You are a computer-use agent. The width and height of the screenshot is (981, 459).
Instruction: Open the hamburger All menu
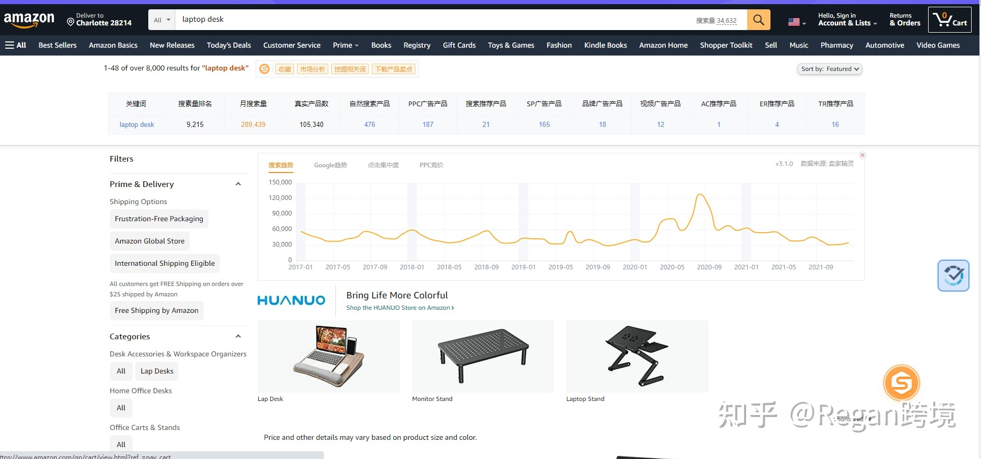pos(16,45)
